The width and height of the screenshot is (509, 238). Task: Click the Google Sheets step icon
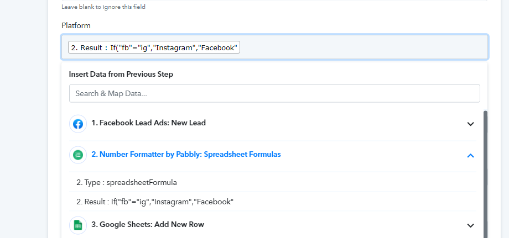(x=78, y=225)
